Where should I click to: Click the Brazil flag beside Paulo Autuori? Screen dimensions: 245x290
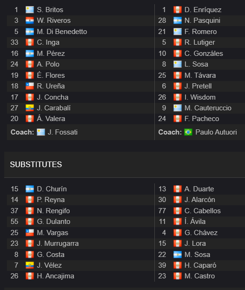pyautogui.click(x=188, y=132)
